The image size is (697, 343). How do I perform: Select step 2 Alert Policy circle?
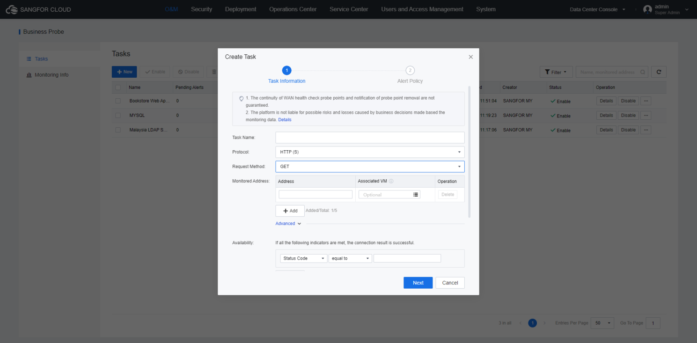click(410, 71)
